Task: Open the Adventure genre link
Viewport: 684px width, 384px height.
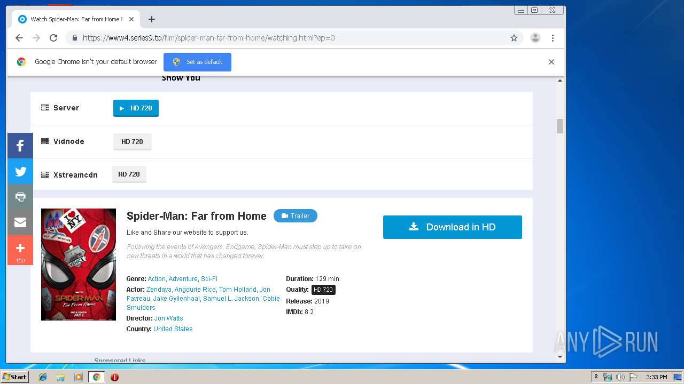Action: click(183, 279)
